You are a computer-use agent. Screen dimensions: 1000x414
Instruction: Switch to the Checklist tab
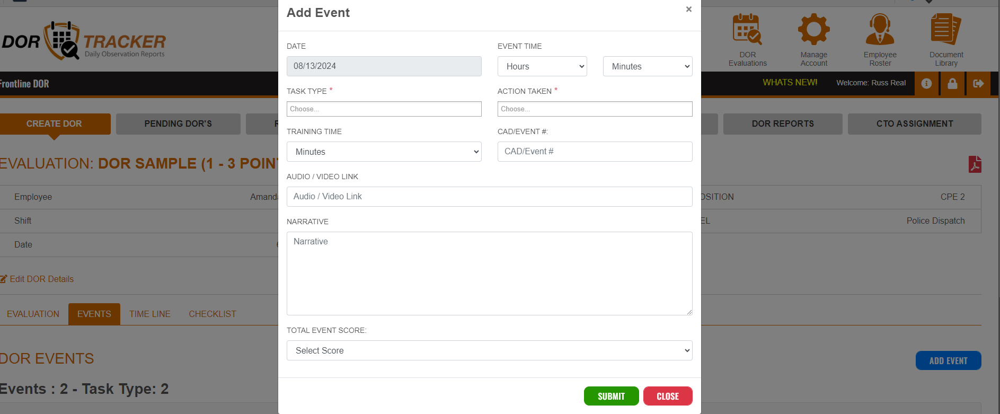pyautogui.click(x=212, y=314)
